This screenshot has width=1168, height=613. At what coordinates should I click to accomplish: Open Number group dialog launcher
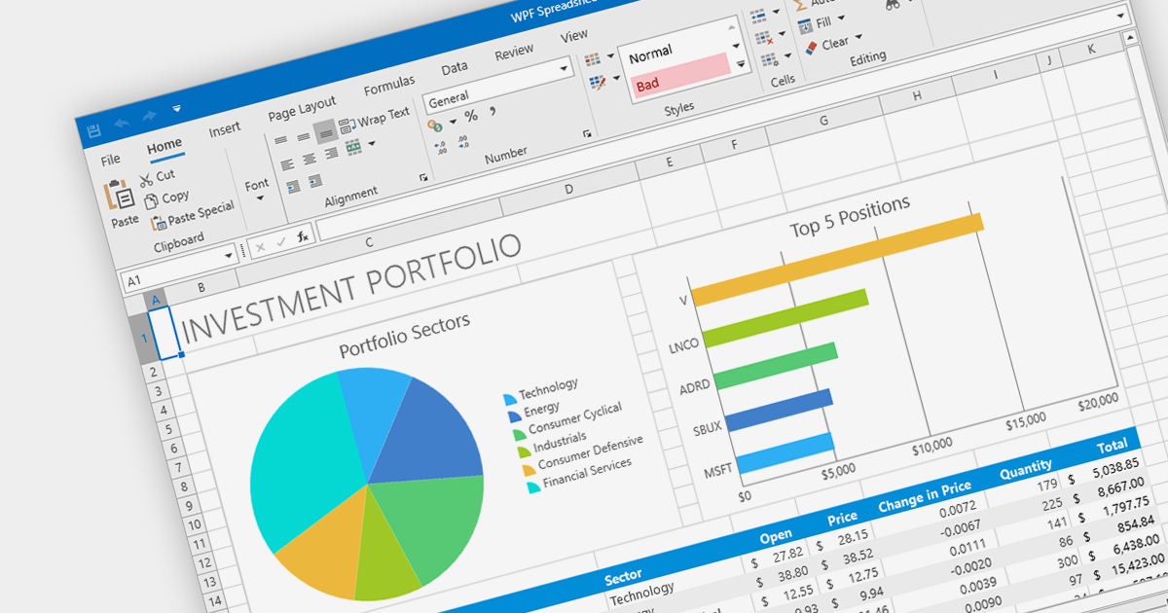587,133
